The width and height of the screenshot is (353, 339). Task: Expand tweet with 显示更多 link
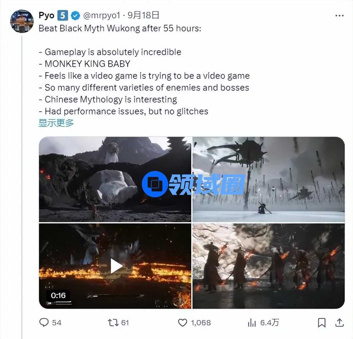[56, 123]
